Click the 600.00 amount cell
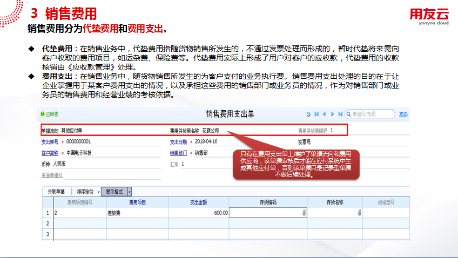 click(x=198, y=213)
